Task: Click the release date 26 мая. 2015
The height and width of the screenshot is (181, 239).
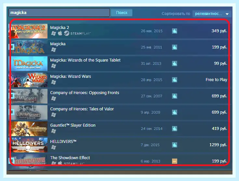Action: click(152, 31)
